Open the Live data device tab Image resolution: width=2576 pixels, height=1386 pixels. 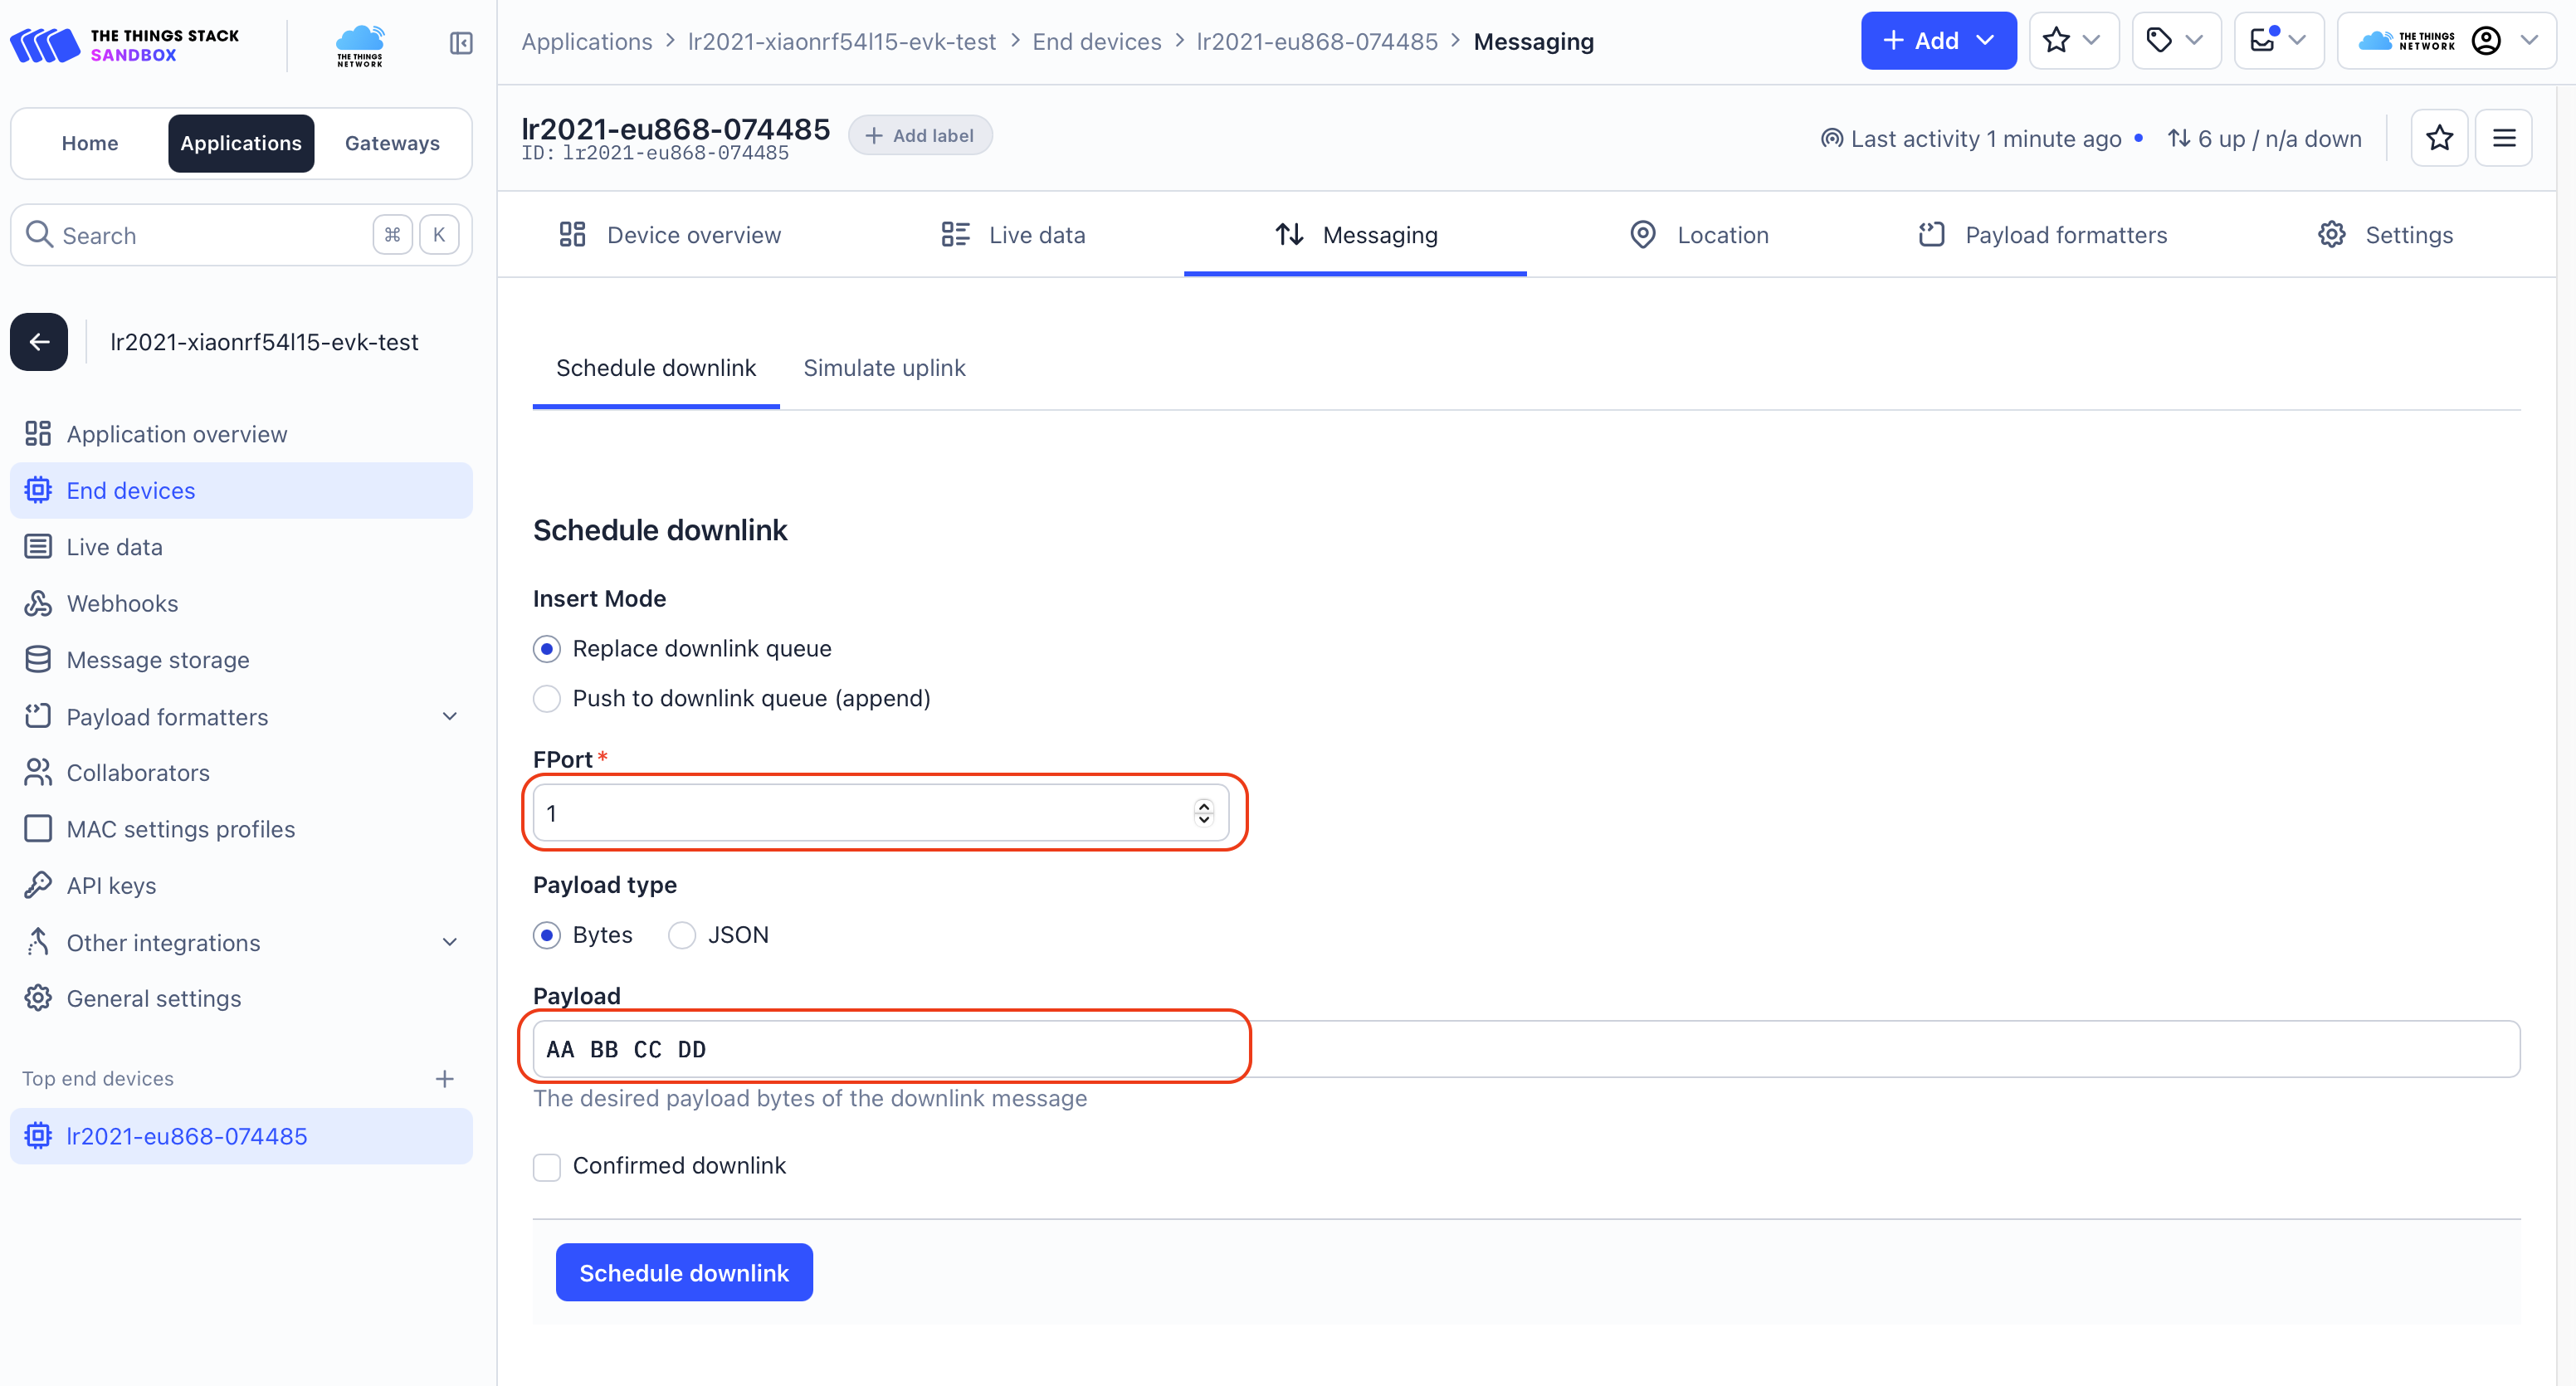1013,235
